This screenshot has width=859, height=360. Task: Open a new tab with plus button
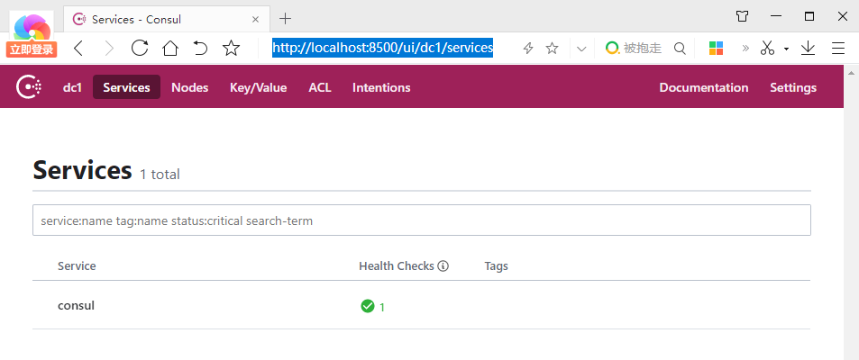pyautogui.click(x=285, y=19)
